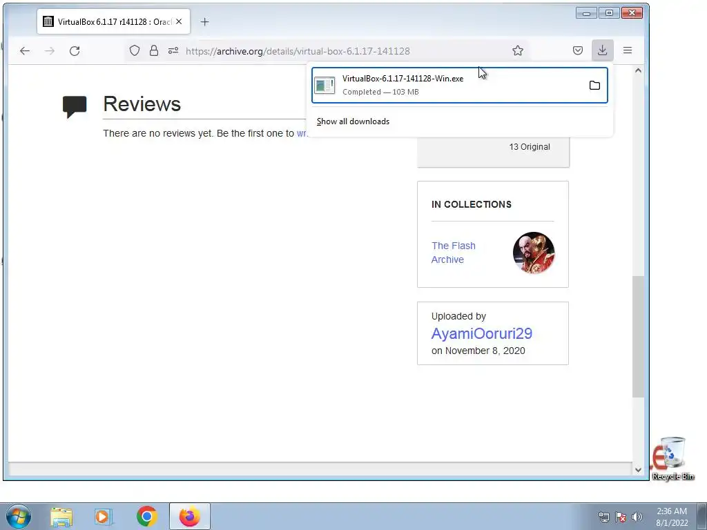Viewport: 707px width, 530px height.
Task: Maximize the Firefox window
Action: (x=609, y=13)
